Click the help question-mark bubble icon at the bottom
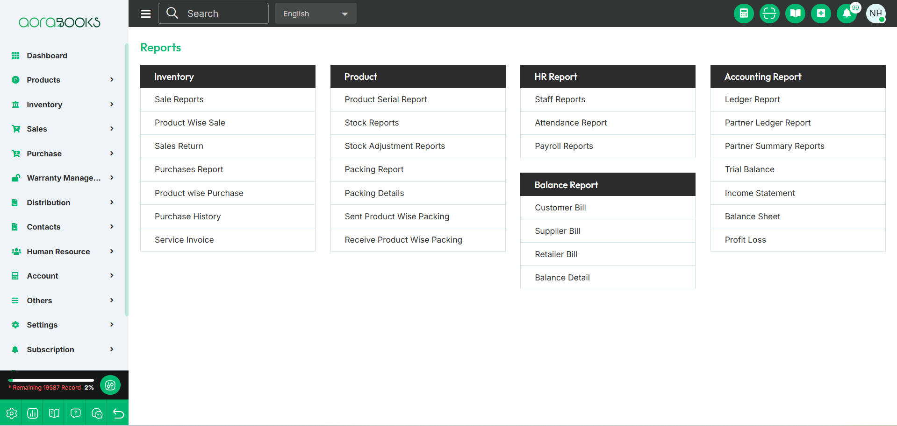This screenshot has height=426, width=897. tap(76, 413)
